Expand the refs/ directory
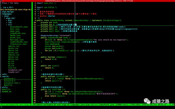Viewport: 175px width, 109px height. click(5, 74)
